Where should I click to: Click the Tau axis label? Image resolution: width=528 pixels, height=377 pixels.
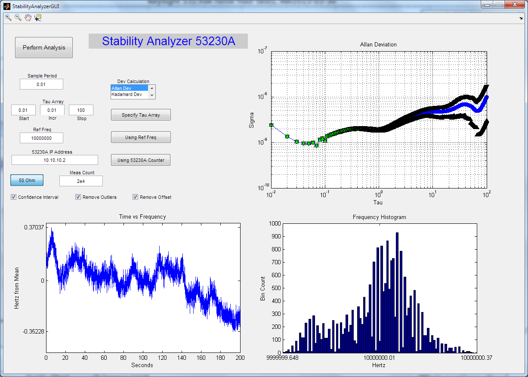tap(378, 202)
